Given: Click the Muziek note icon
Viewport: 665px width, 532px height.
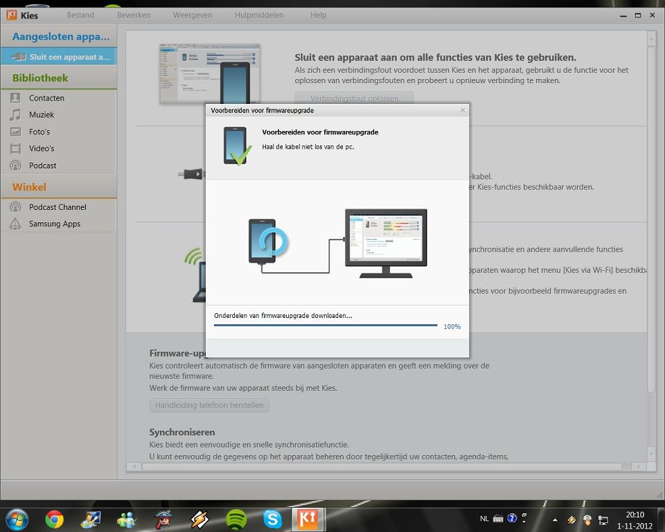Looking at the screenshot, I should [x=15, y=114].
